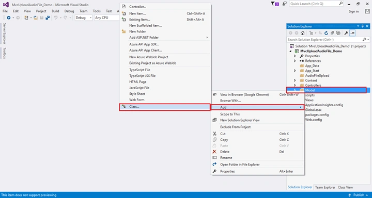Click the Quick Launch magnifier icon
The width and height of the screenshot is (372, 198).
[340, 4]
